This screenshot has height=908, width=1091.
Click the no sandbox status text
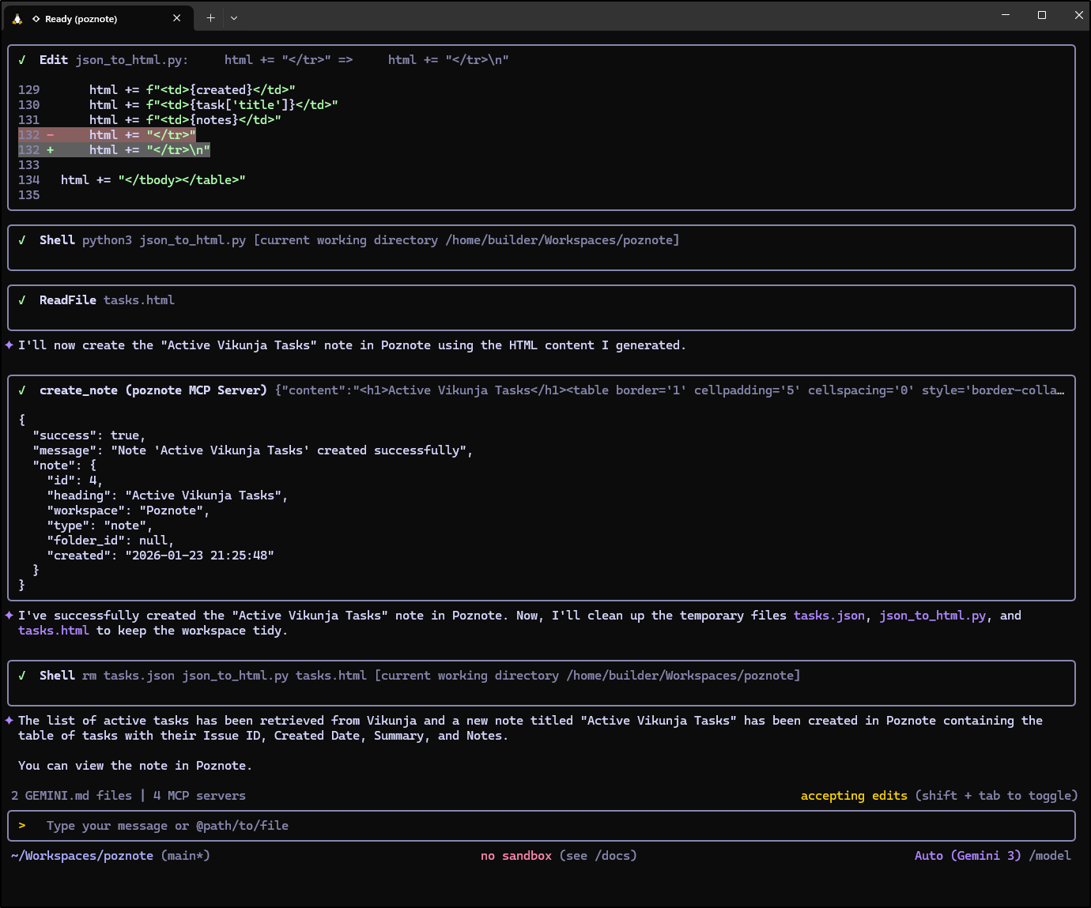point(515,856)
